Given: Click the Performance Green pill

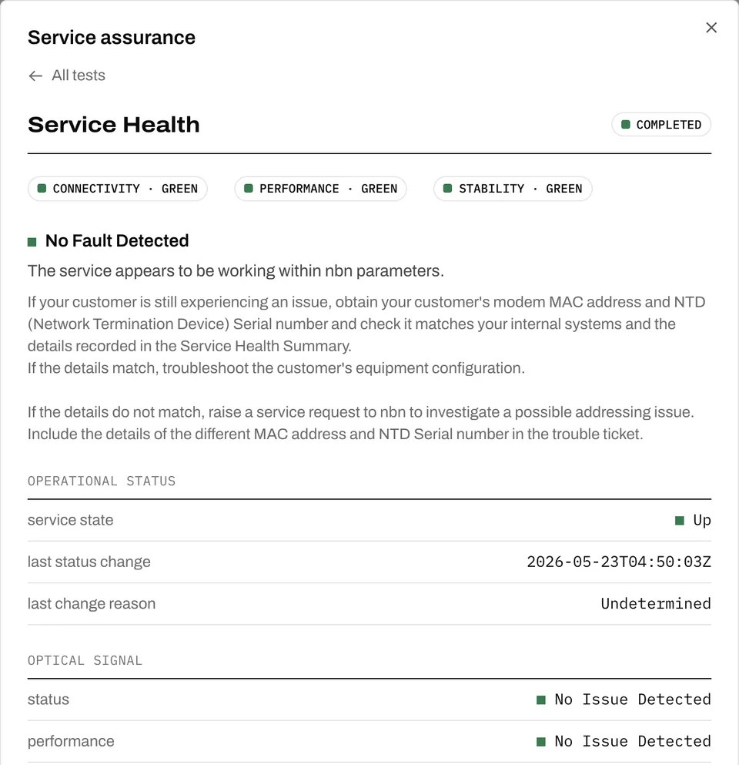Looking at the screenshot, I should 320,189.
